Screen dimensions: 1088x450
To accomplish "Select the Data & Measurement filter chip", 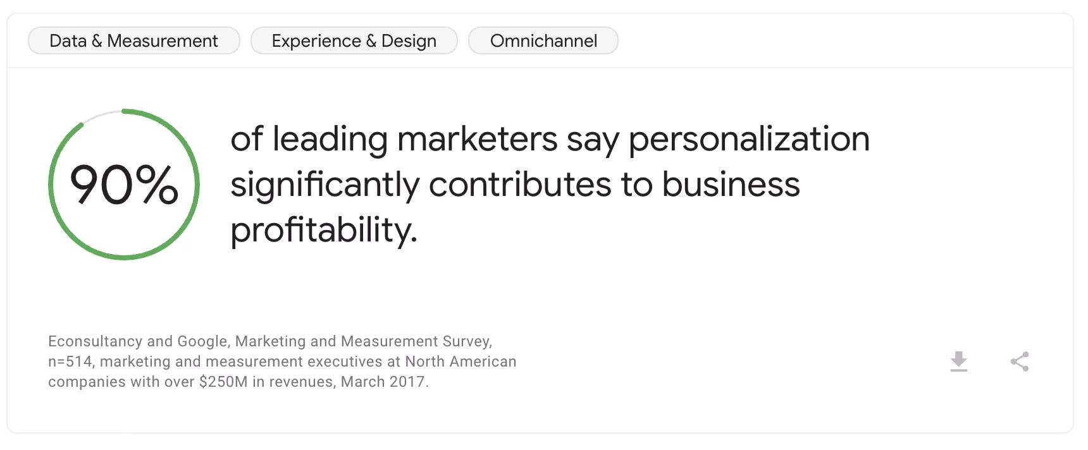I will click(133, 40).
